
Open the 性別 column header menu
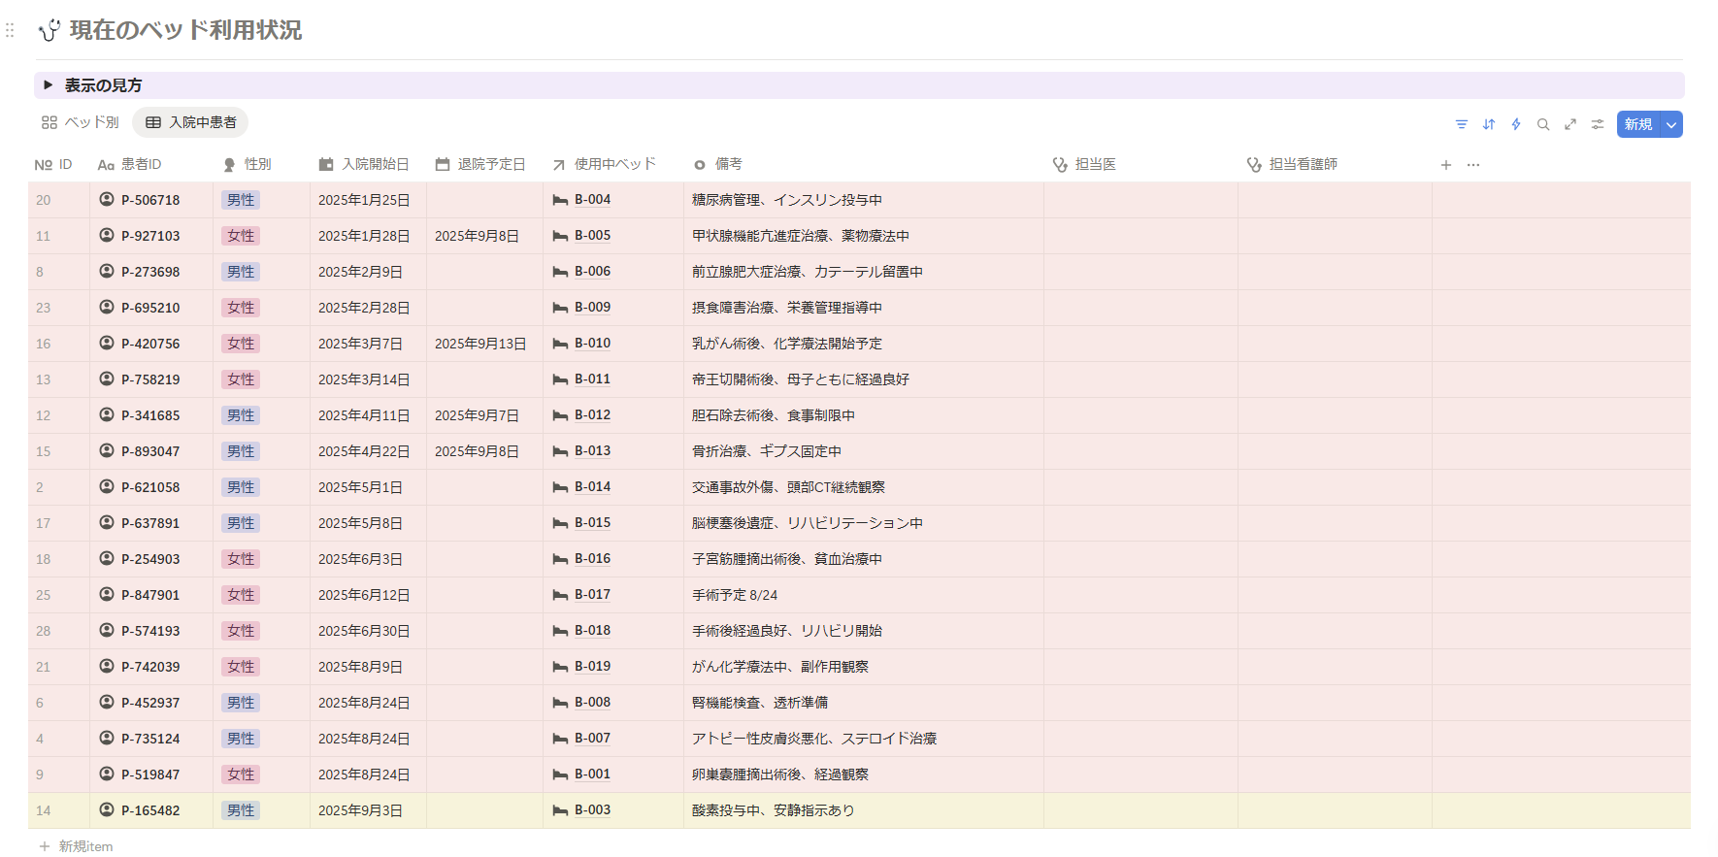pyautogui.click(x=257, y=165)
